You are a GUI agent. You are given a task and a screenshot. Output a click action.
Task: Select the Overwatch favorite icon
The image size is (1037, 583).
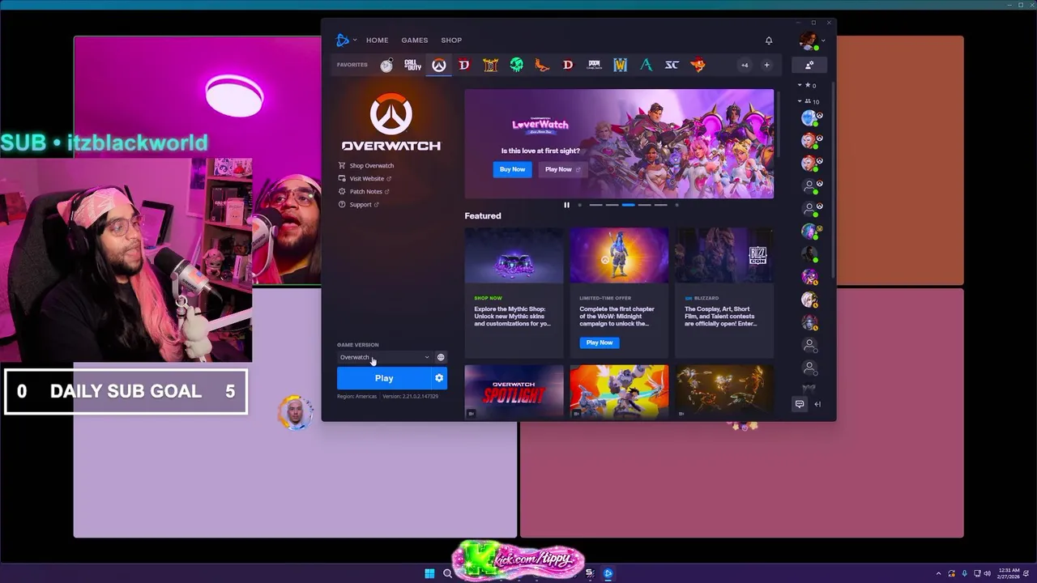point(438,65)
